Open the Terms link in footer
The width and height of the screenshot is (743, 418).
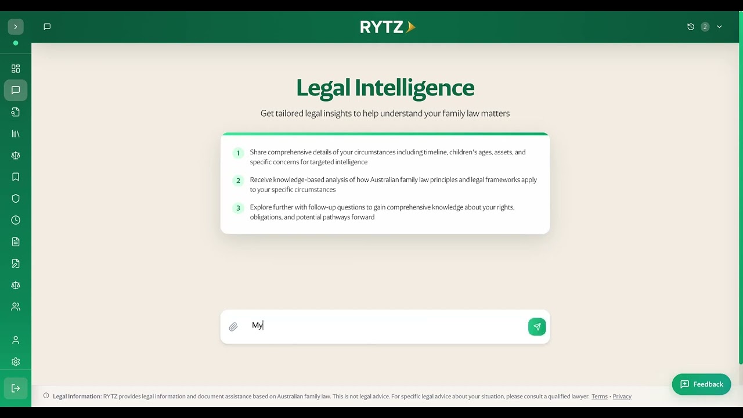click(x=600, y=397)
